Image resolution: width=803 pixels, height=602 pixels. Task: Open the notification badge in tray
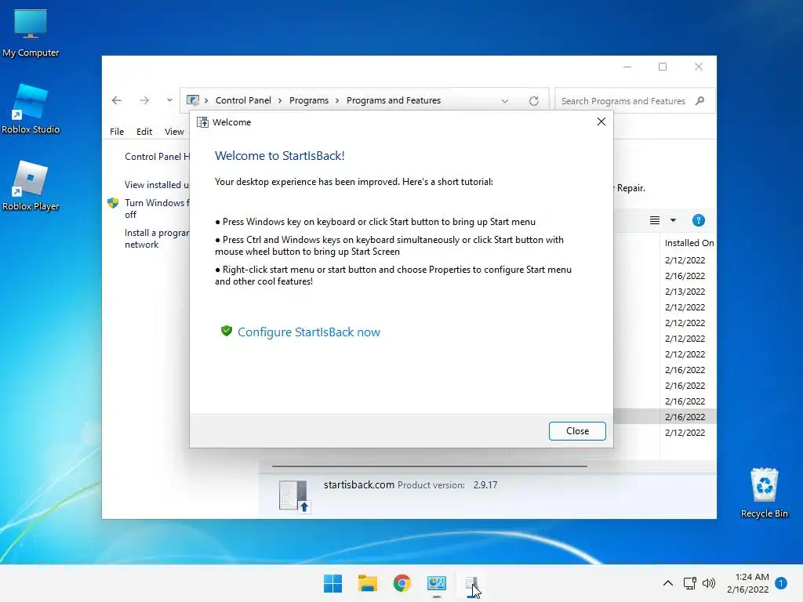[781, 583]
